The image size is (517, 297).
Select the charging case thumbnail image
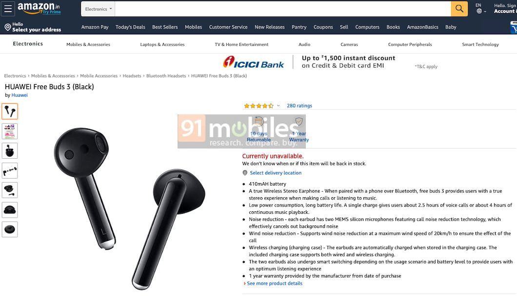[x=10, y=229]
